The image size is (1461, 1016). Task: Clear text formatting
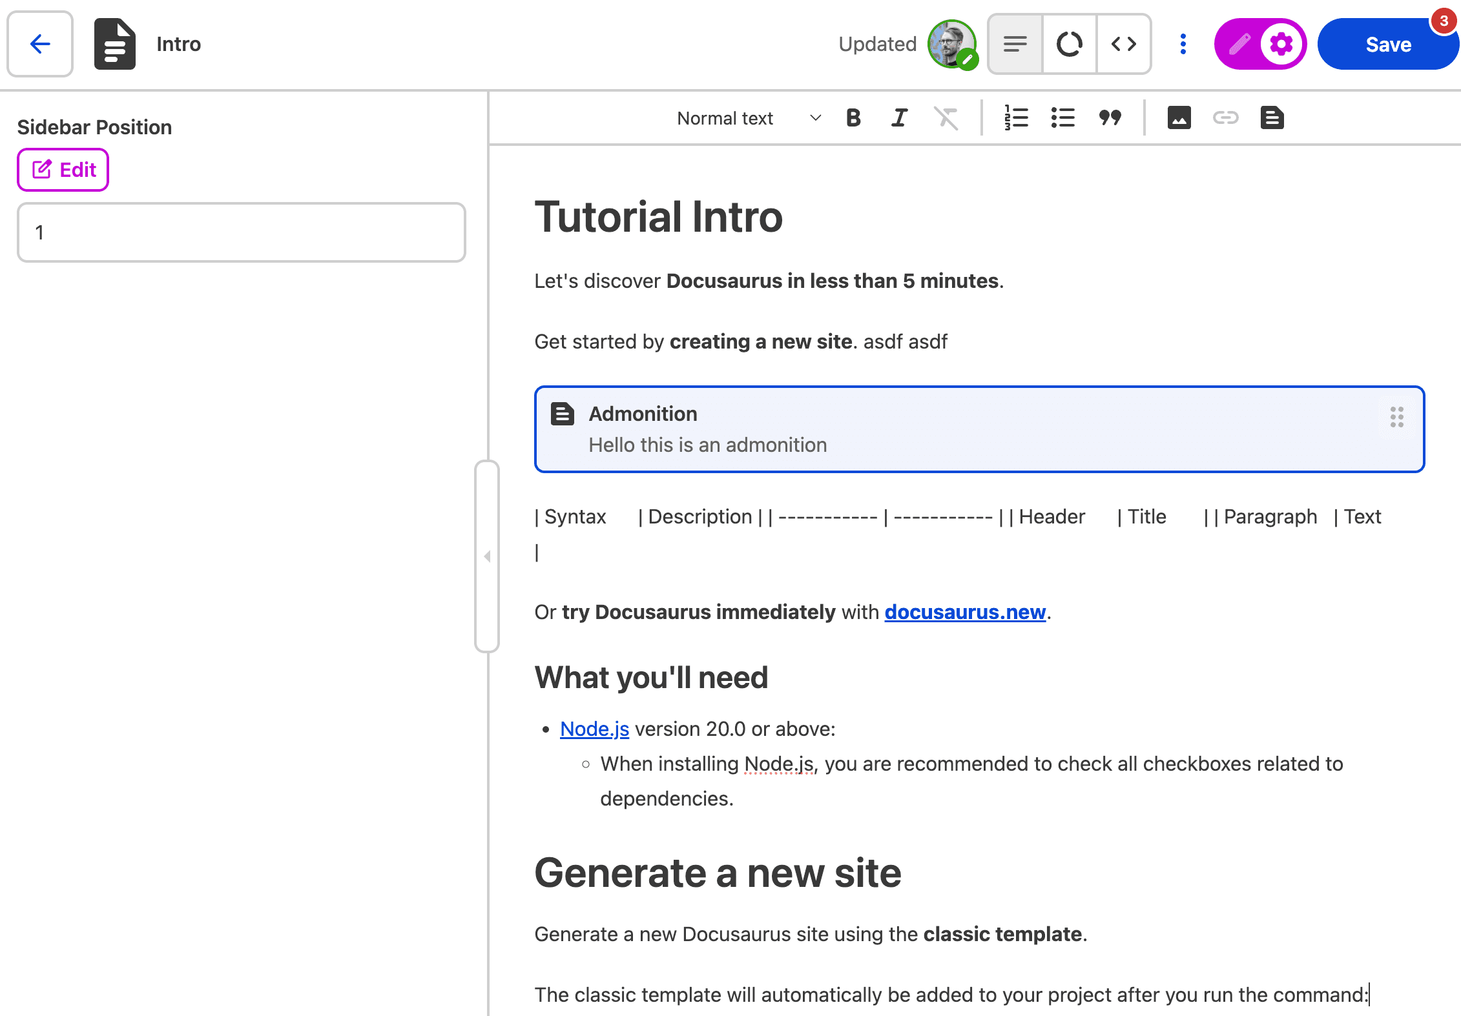click(x=946, y=118)
